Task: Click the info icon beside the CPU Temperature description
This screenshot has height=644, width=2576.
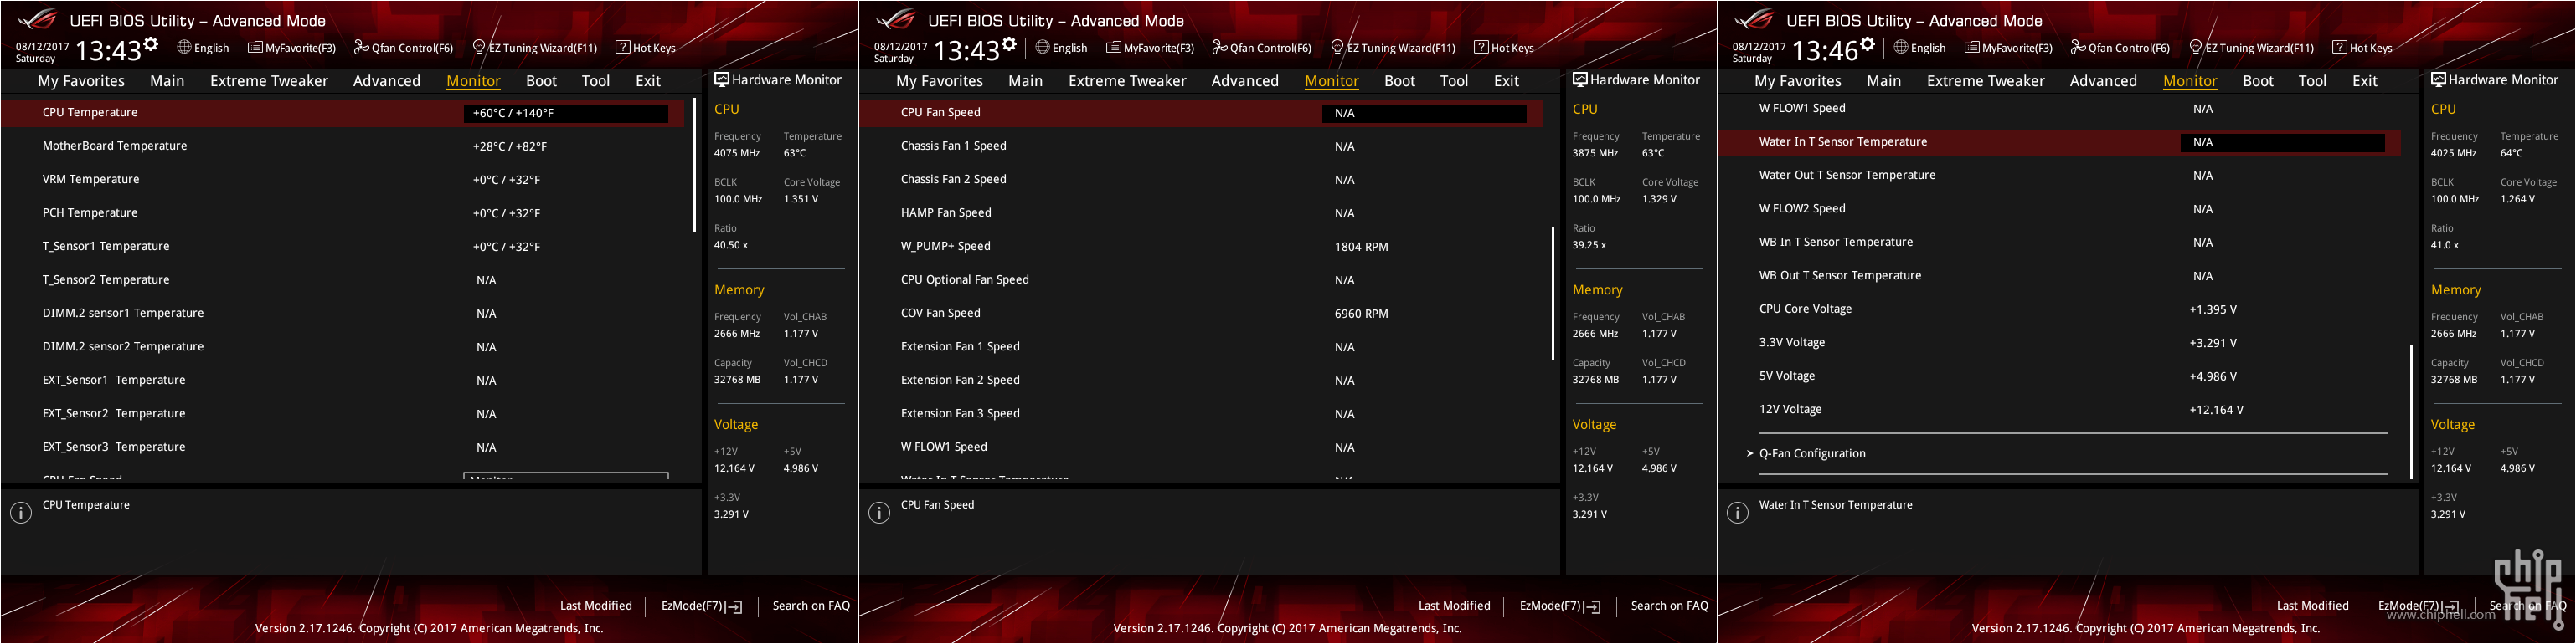Action: 20,514
